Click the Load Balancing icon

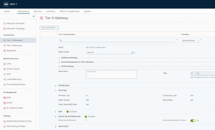coord(4,79)
